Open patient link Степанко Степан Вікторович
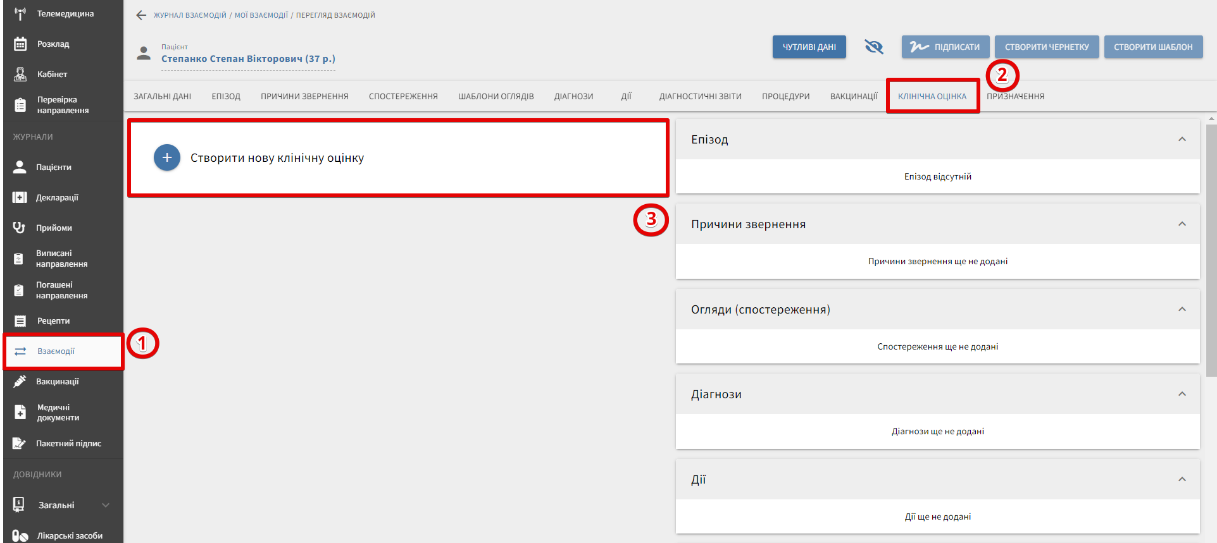The width and height of the screenshot is (1217, 543). (248, 59)
